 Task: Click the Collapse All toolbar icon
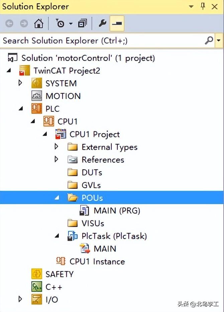coord(82,23)
